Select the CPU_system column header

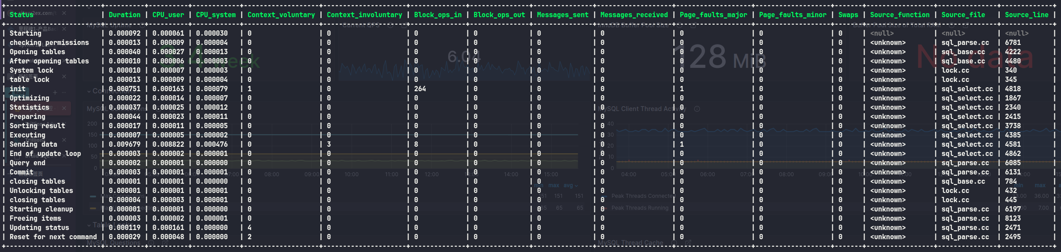tap(215, 15)
